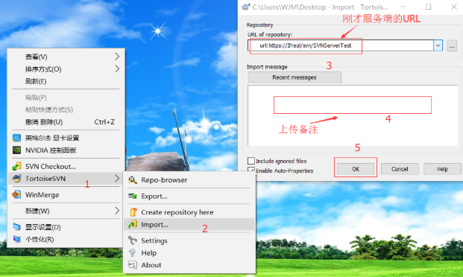Expand the 排序方式(O) submenu arrow
The height and width of the screenshot is (277, 463).
pos(117,69)
